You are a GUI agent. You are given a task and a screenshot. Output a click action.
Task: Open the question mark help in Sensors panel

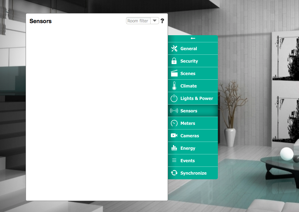(162, 21)
